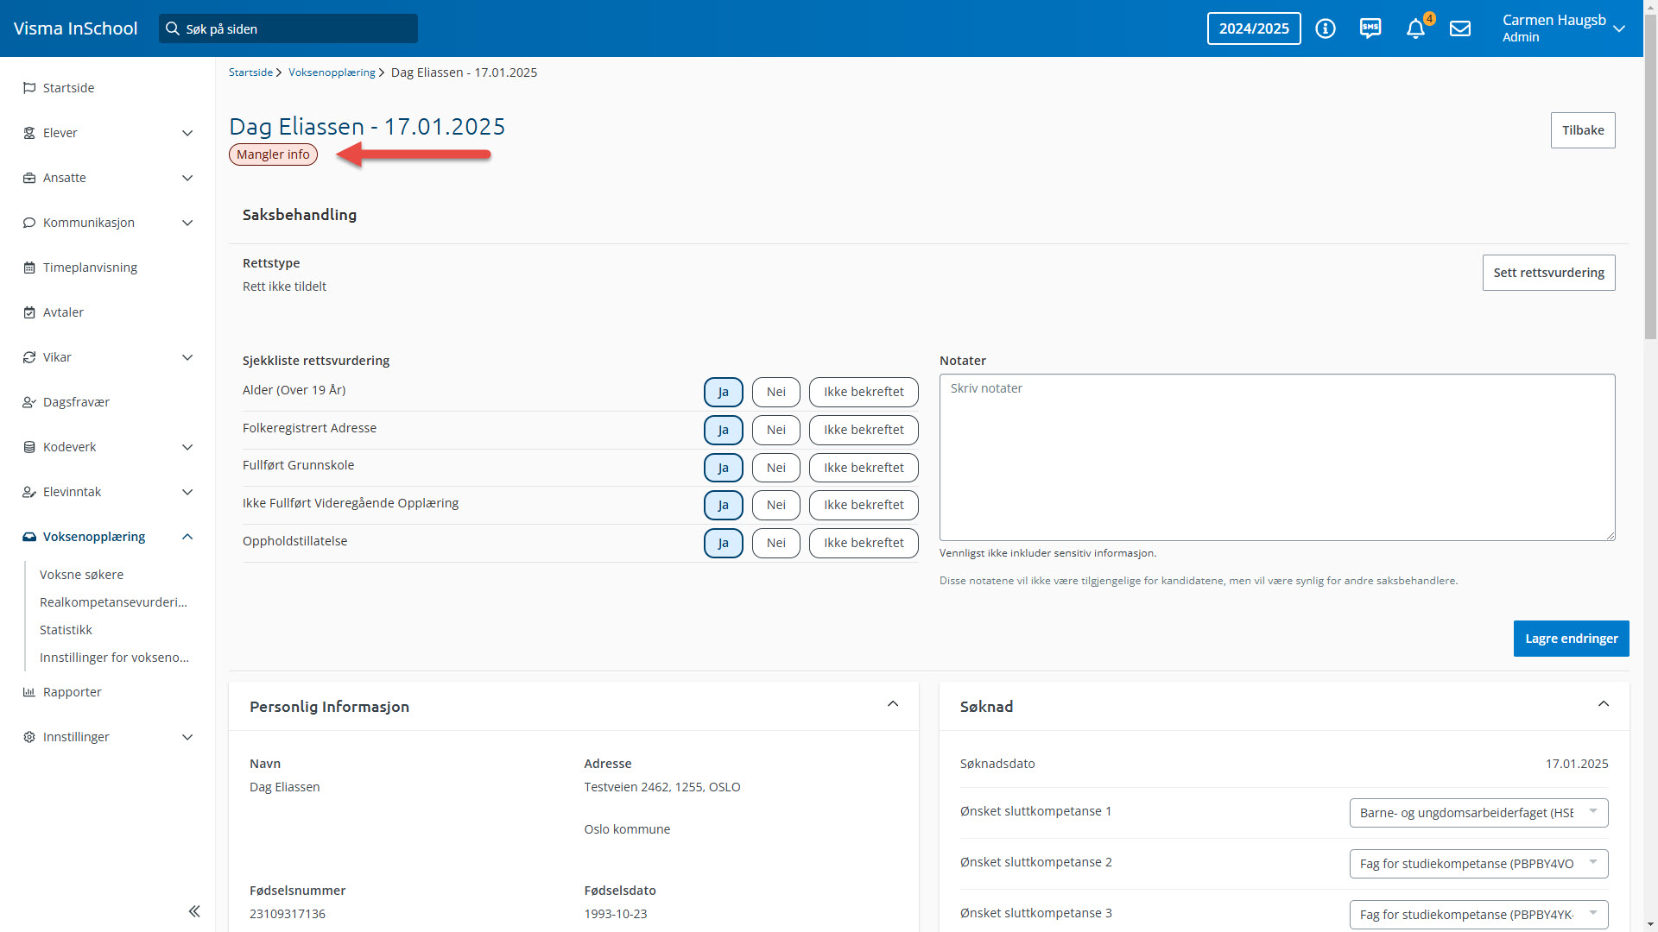Click the Sett rettsvurdering button

point(1548,273)
